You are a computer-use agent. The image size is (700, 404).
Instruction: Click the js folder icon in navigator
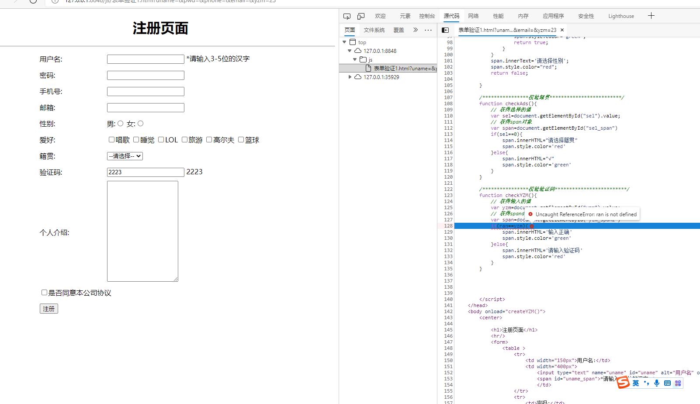[x=363, y=60]
